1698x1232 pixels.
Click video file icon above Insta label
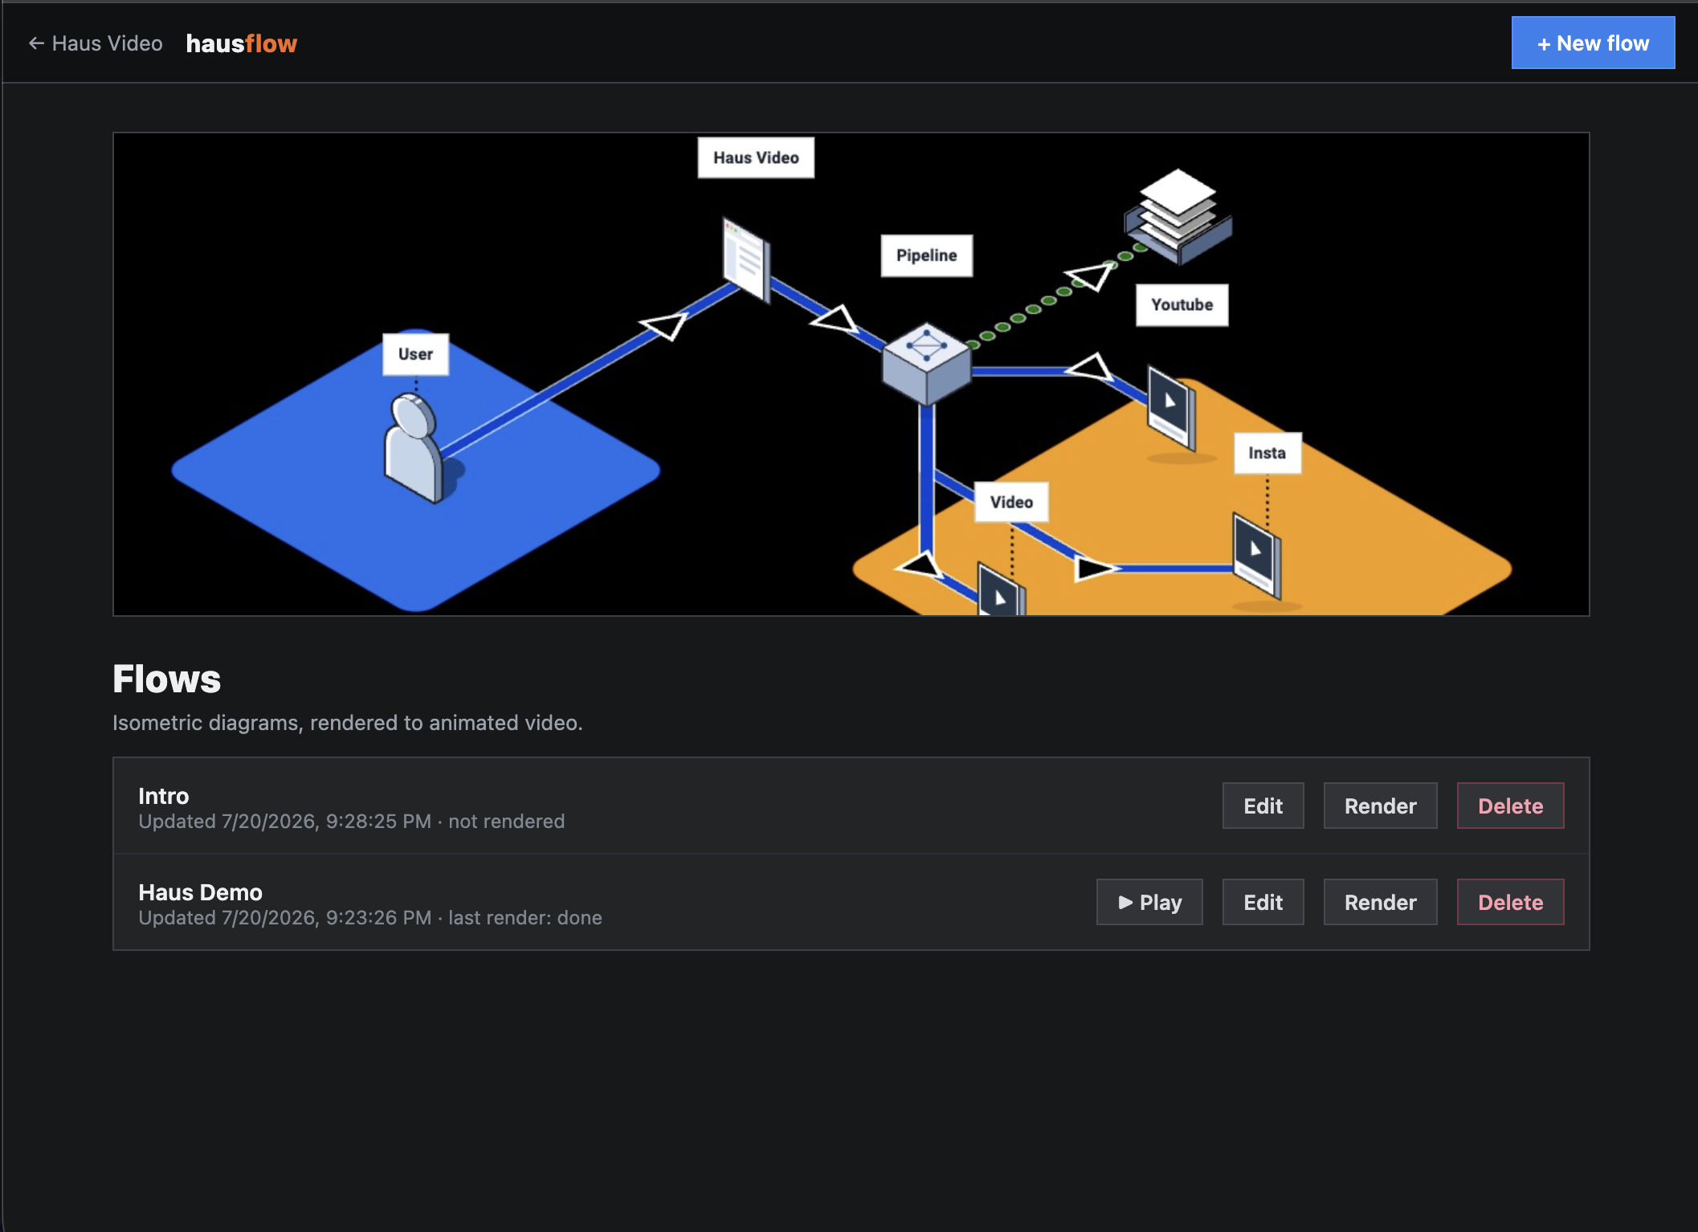pos(1171,407)
